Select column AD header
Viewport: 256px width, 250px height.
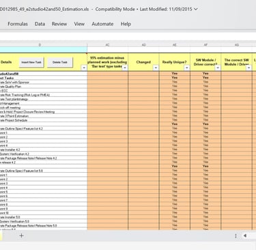pyautogui.click(x=143, y=45)
